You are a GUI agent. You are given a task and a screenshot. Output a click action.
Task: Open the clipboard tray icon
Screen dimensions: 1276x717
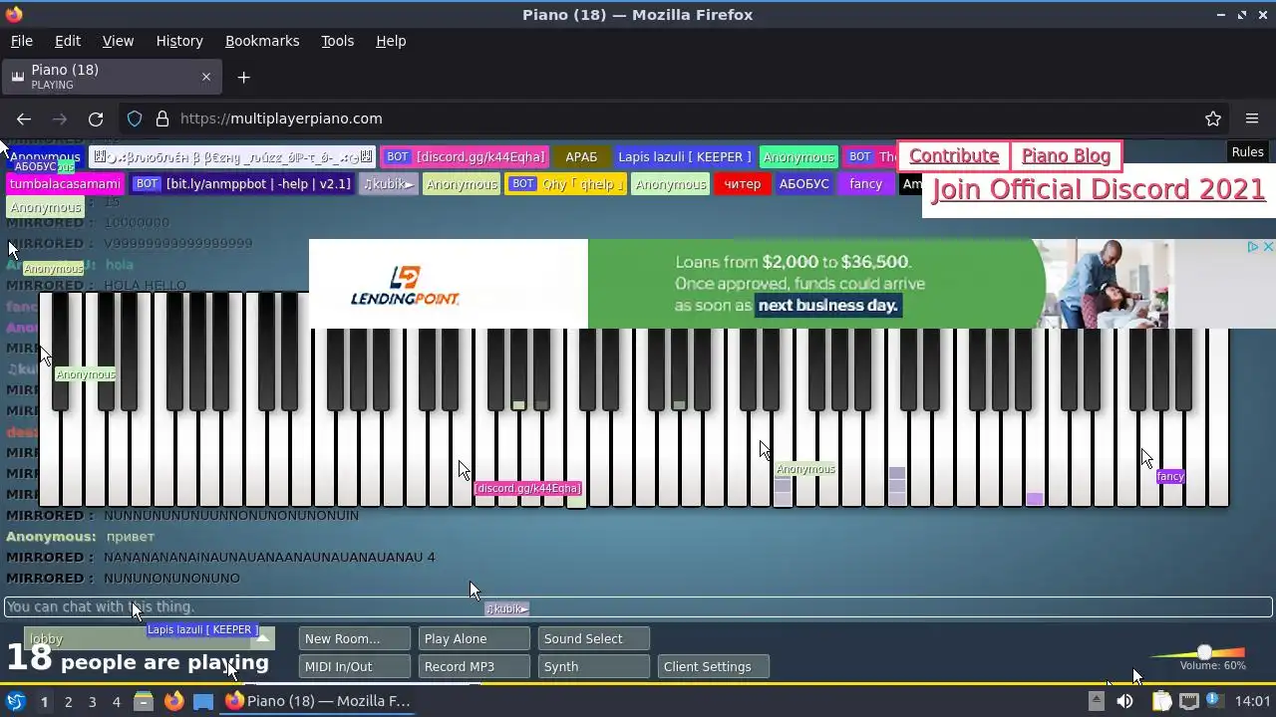[x=1161, y=701]
